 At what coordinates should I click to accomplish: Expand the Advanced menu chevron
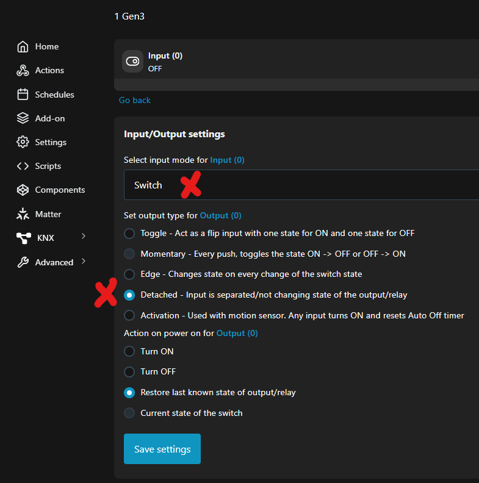click(84, 262)
